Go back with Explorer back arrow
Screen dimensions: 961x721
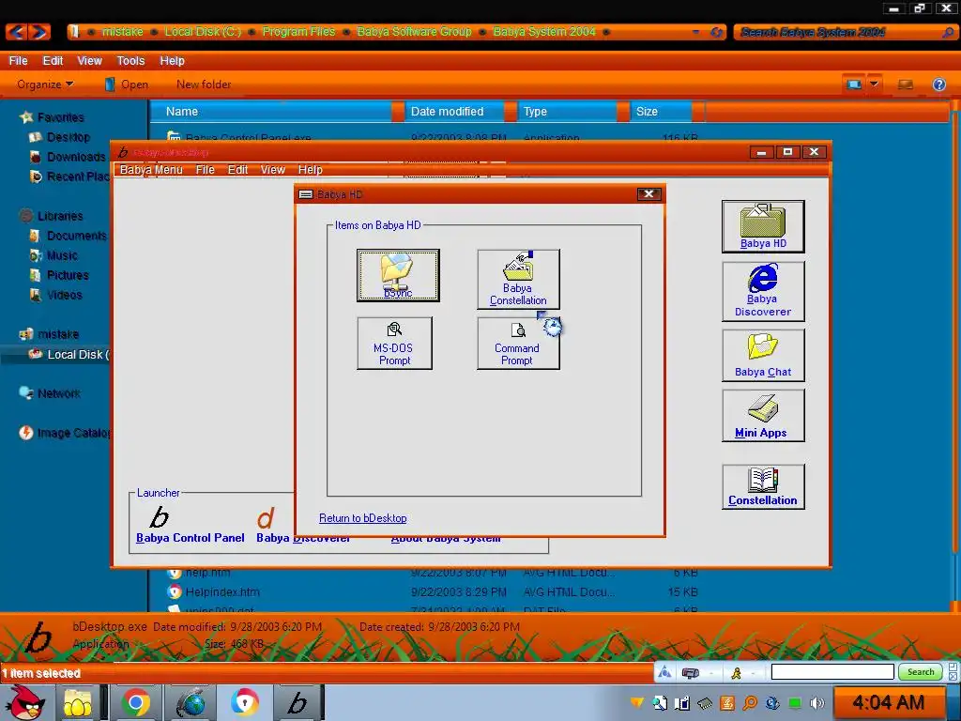(17, 31)
